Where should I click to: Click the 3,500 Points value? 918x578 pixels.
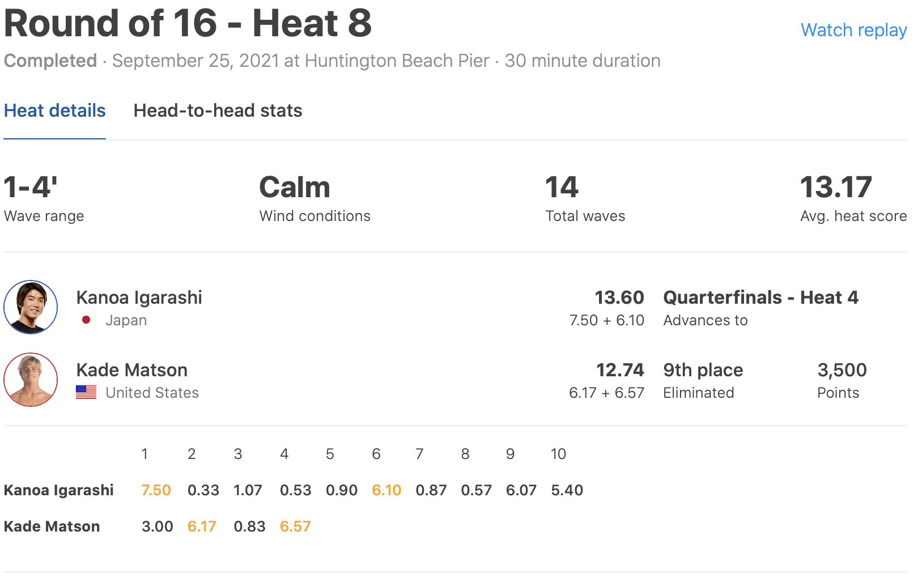841,370
